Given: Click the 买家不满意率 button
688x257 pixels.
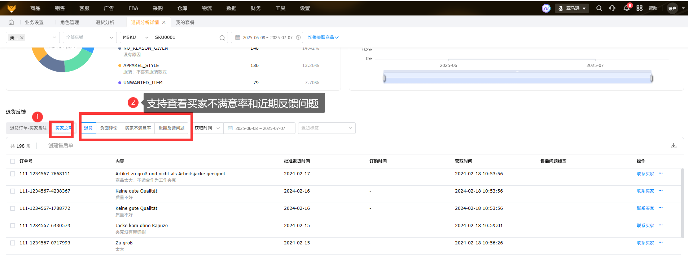Looking at the screenshot, I should pyautogui.click(x=138, y=128).
